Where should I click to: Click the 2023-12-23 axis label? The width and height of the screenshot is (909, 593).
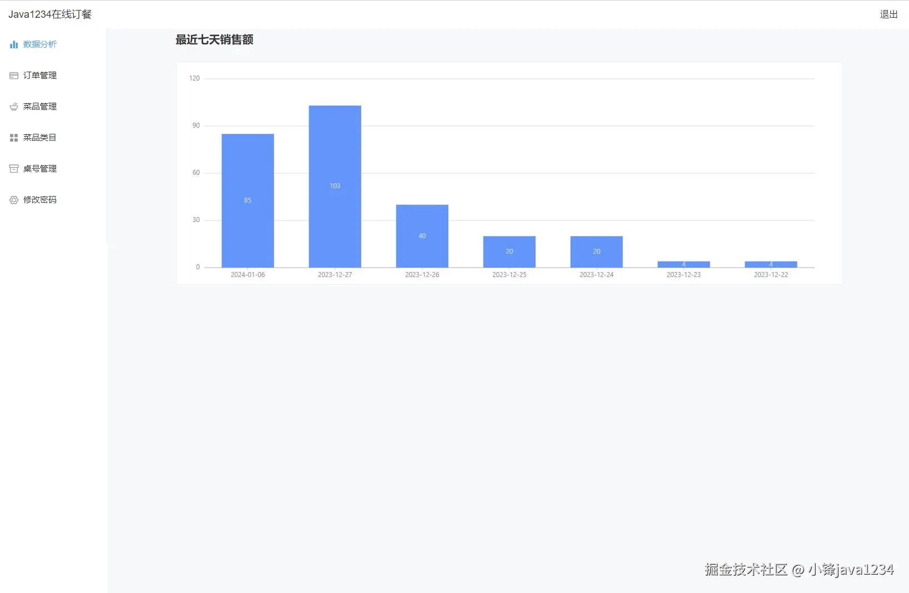click(684, 275)
